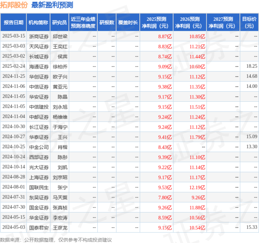Select 天风证券 institution cell
The image size is (259, 243).
pos(39,46)
